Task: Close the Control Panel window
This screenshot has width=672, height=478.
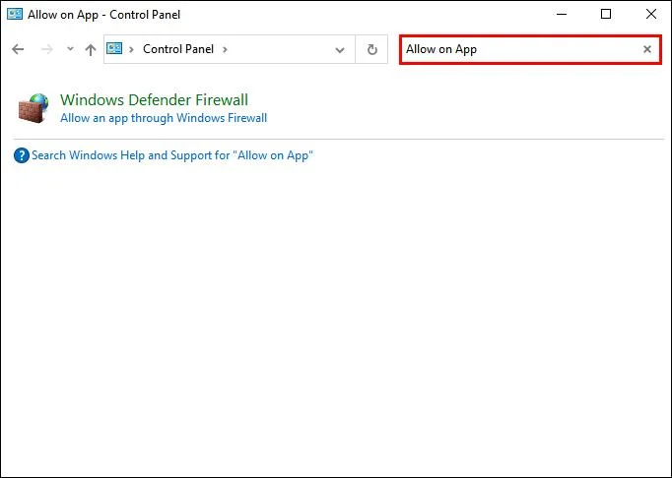Action: point(651,14)
